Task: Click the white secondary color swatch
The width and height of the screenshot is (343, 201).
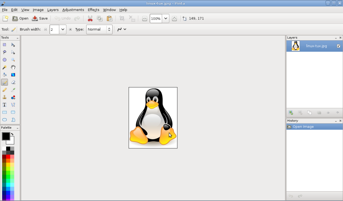Action: 12,142
